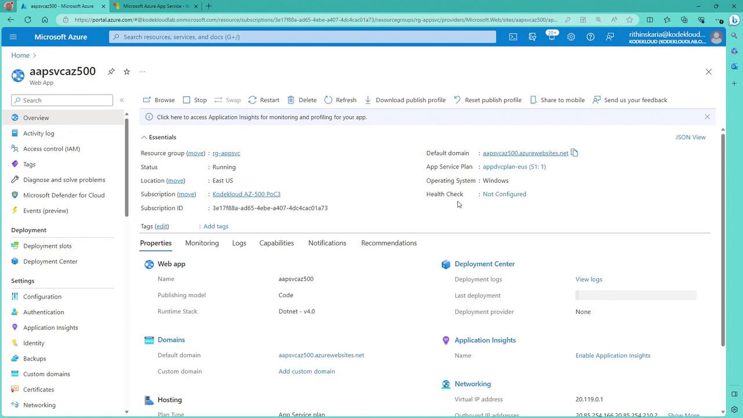Download the publish profile
Viewport: 743px width, 418px height.
pos(405,100)
